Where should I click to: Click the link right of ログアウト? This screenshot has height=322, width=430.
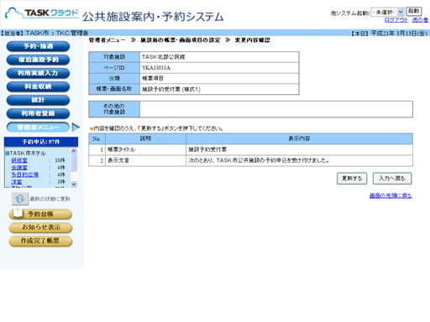click(x=420, y=20)
